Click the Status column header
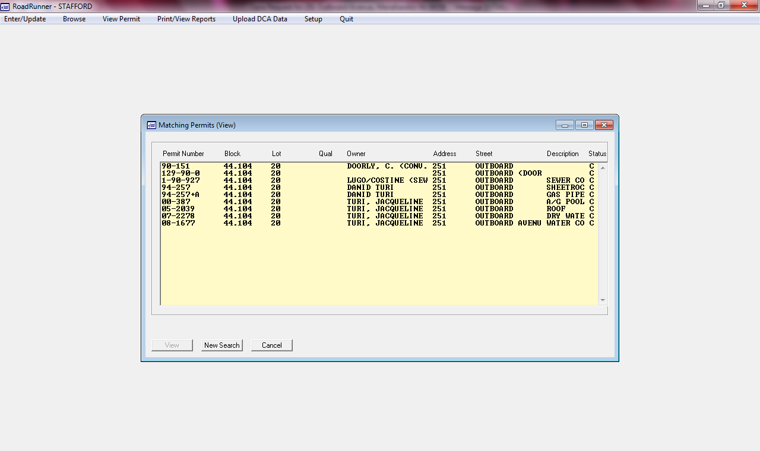This screenshot has width=760, height=451. 597,154
